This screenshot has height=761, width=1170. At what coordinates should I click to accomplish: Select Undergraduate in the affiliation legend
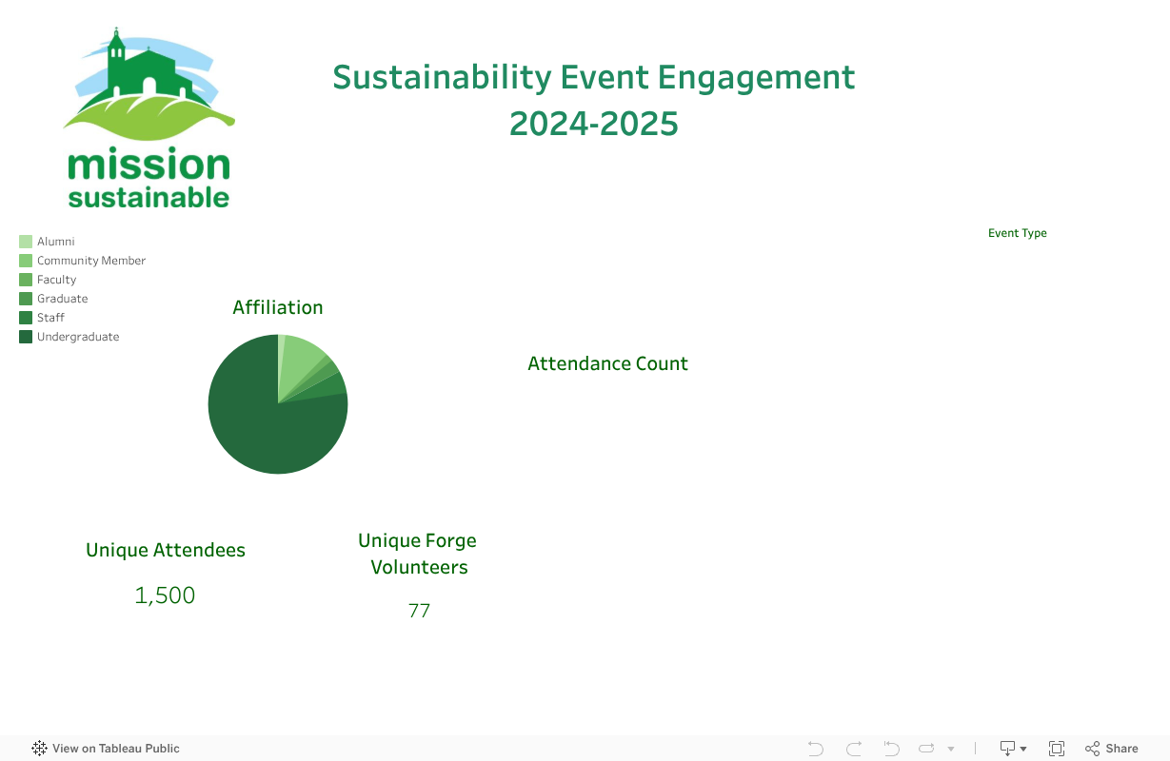pyautogui.click(x=77, y=337)
